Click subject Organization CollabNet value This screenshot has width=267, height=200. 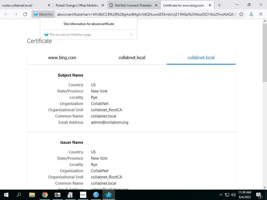(x=100, y=104)
